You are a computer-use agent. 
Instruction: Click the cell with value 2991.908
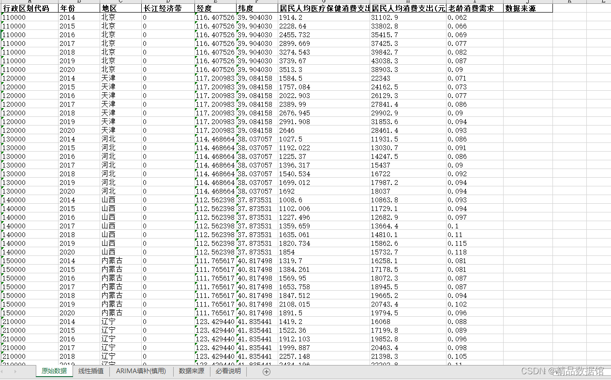click(324, 122)
